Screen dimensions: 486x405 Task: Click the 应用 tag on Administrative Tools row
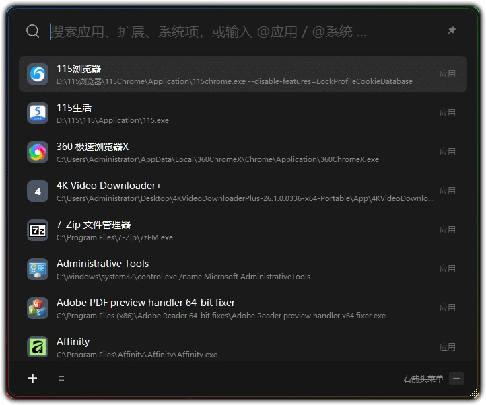447,269
